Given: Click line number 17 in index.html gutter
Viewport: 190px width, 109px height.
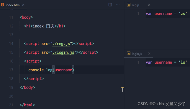Looking at the screenshot, I should coord(11,70).
